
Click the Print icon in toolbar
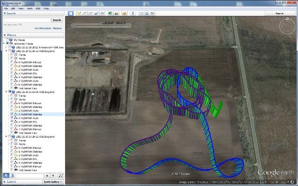click(x=147, y=13)
